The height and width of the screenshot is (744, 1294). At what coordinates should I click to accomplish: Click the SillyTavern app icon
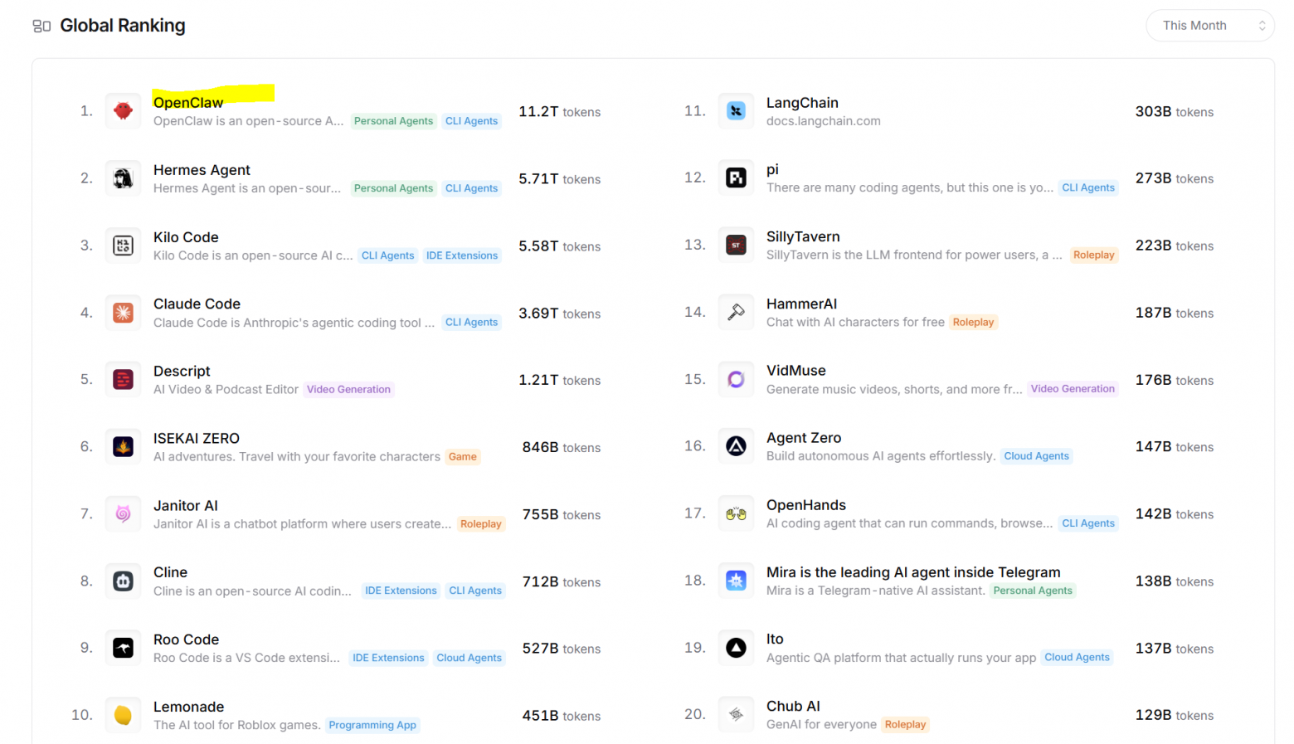(x=736, y=245)
